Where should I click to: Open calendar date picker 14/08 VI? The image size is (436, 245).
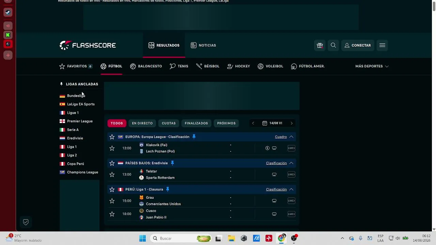click(x=272, y=123)
